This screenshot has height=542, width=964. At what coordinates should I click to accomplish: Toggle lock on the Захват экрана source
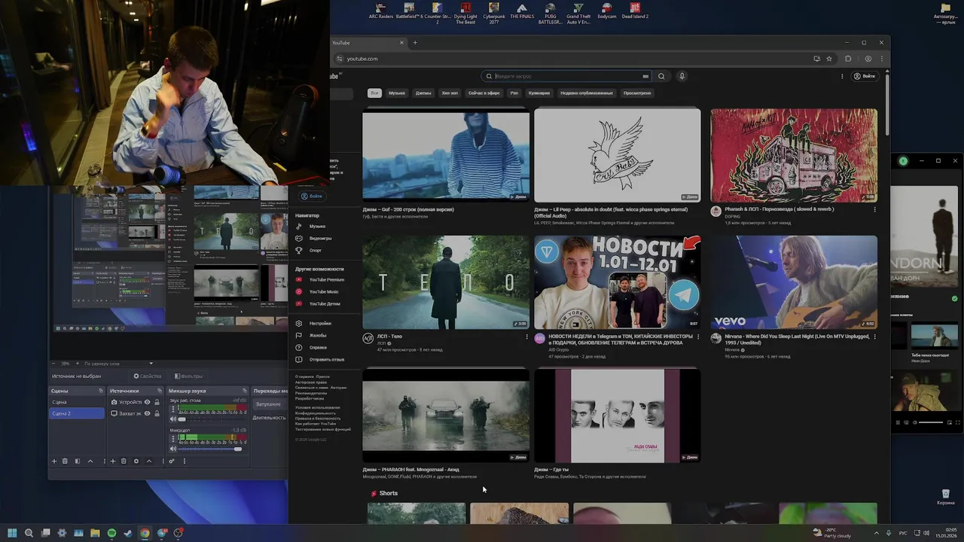coord(157,413)
